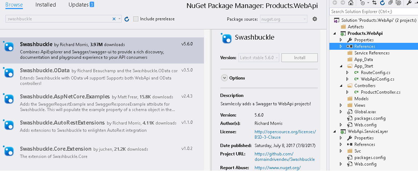Switch to the Installed tab
This screenshot has width=418, height=171.
coord(46,5)
